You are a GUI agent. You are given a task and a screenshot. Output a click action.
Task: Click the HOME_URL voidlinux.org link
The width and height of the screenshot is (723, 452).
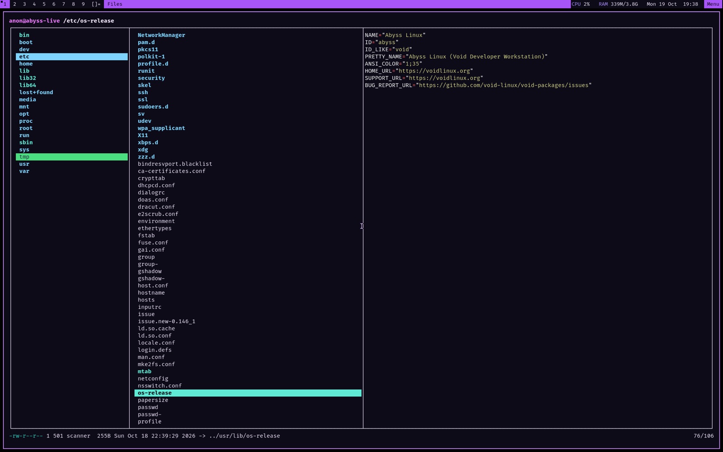(x=434, y=71)
